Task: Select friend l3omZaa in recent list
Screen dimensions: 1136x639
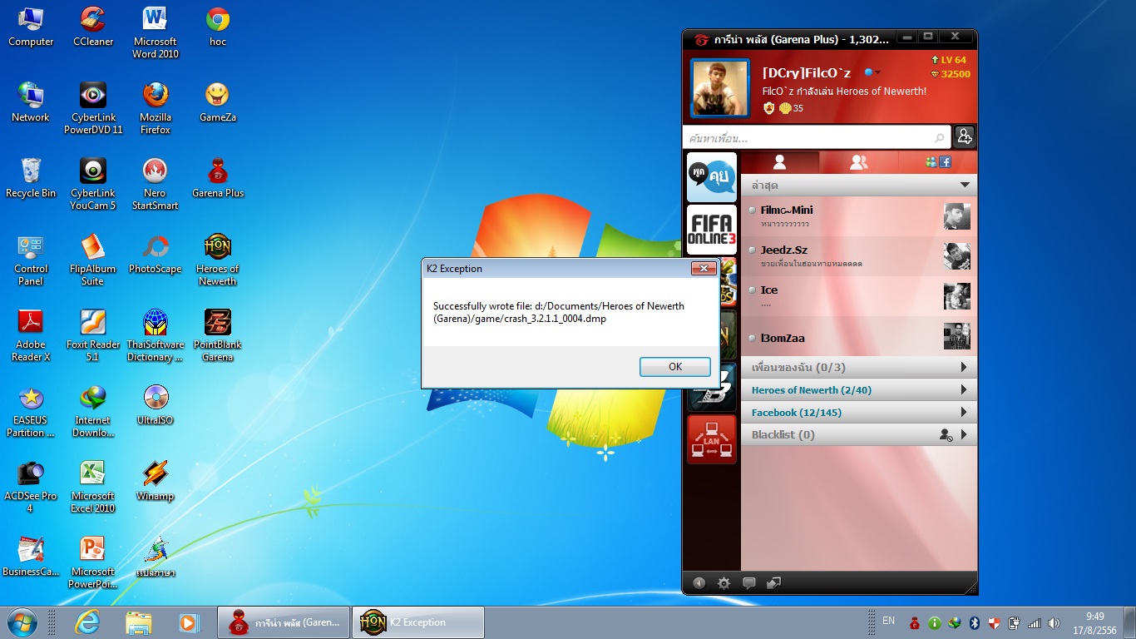Action: coord(859,337)
